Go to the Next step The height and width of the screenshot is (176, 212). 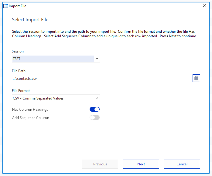point(141,164)
